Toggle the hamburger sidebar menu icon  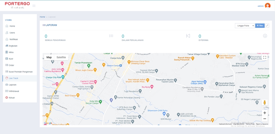point(34,6)
